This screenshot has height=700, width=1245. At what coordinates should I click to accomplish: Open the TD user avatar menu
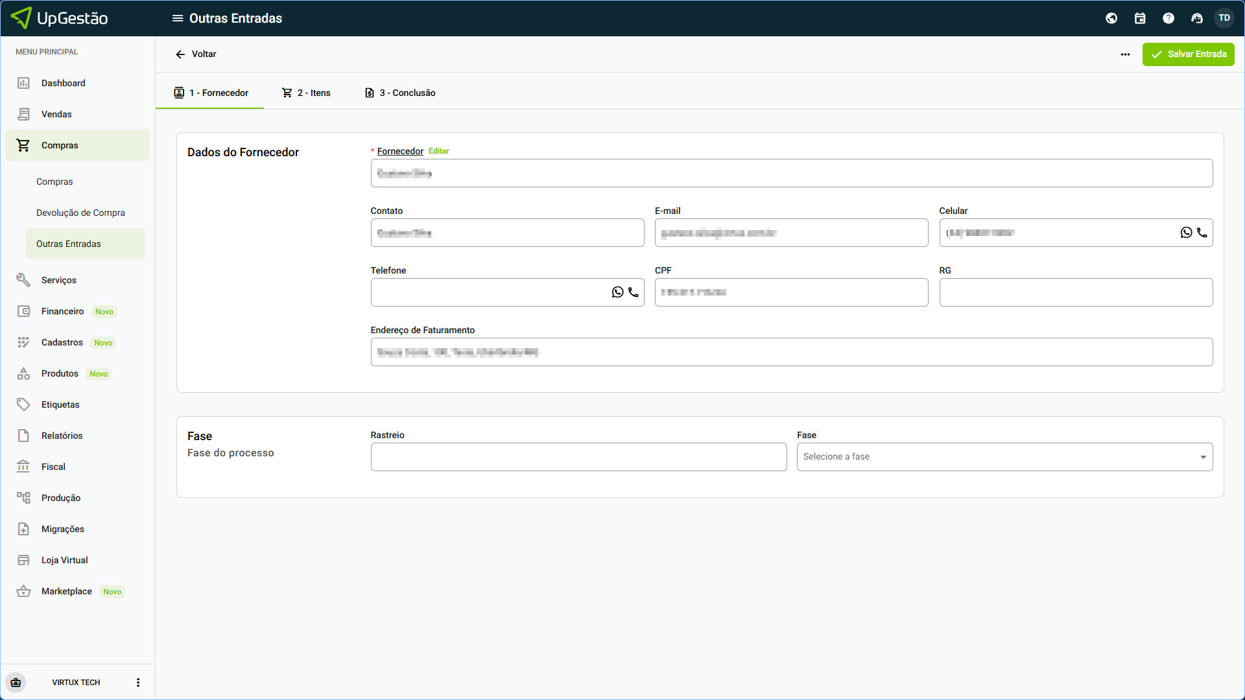tap(1224, 18)
